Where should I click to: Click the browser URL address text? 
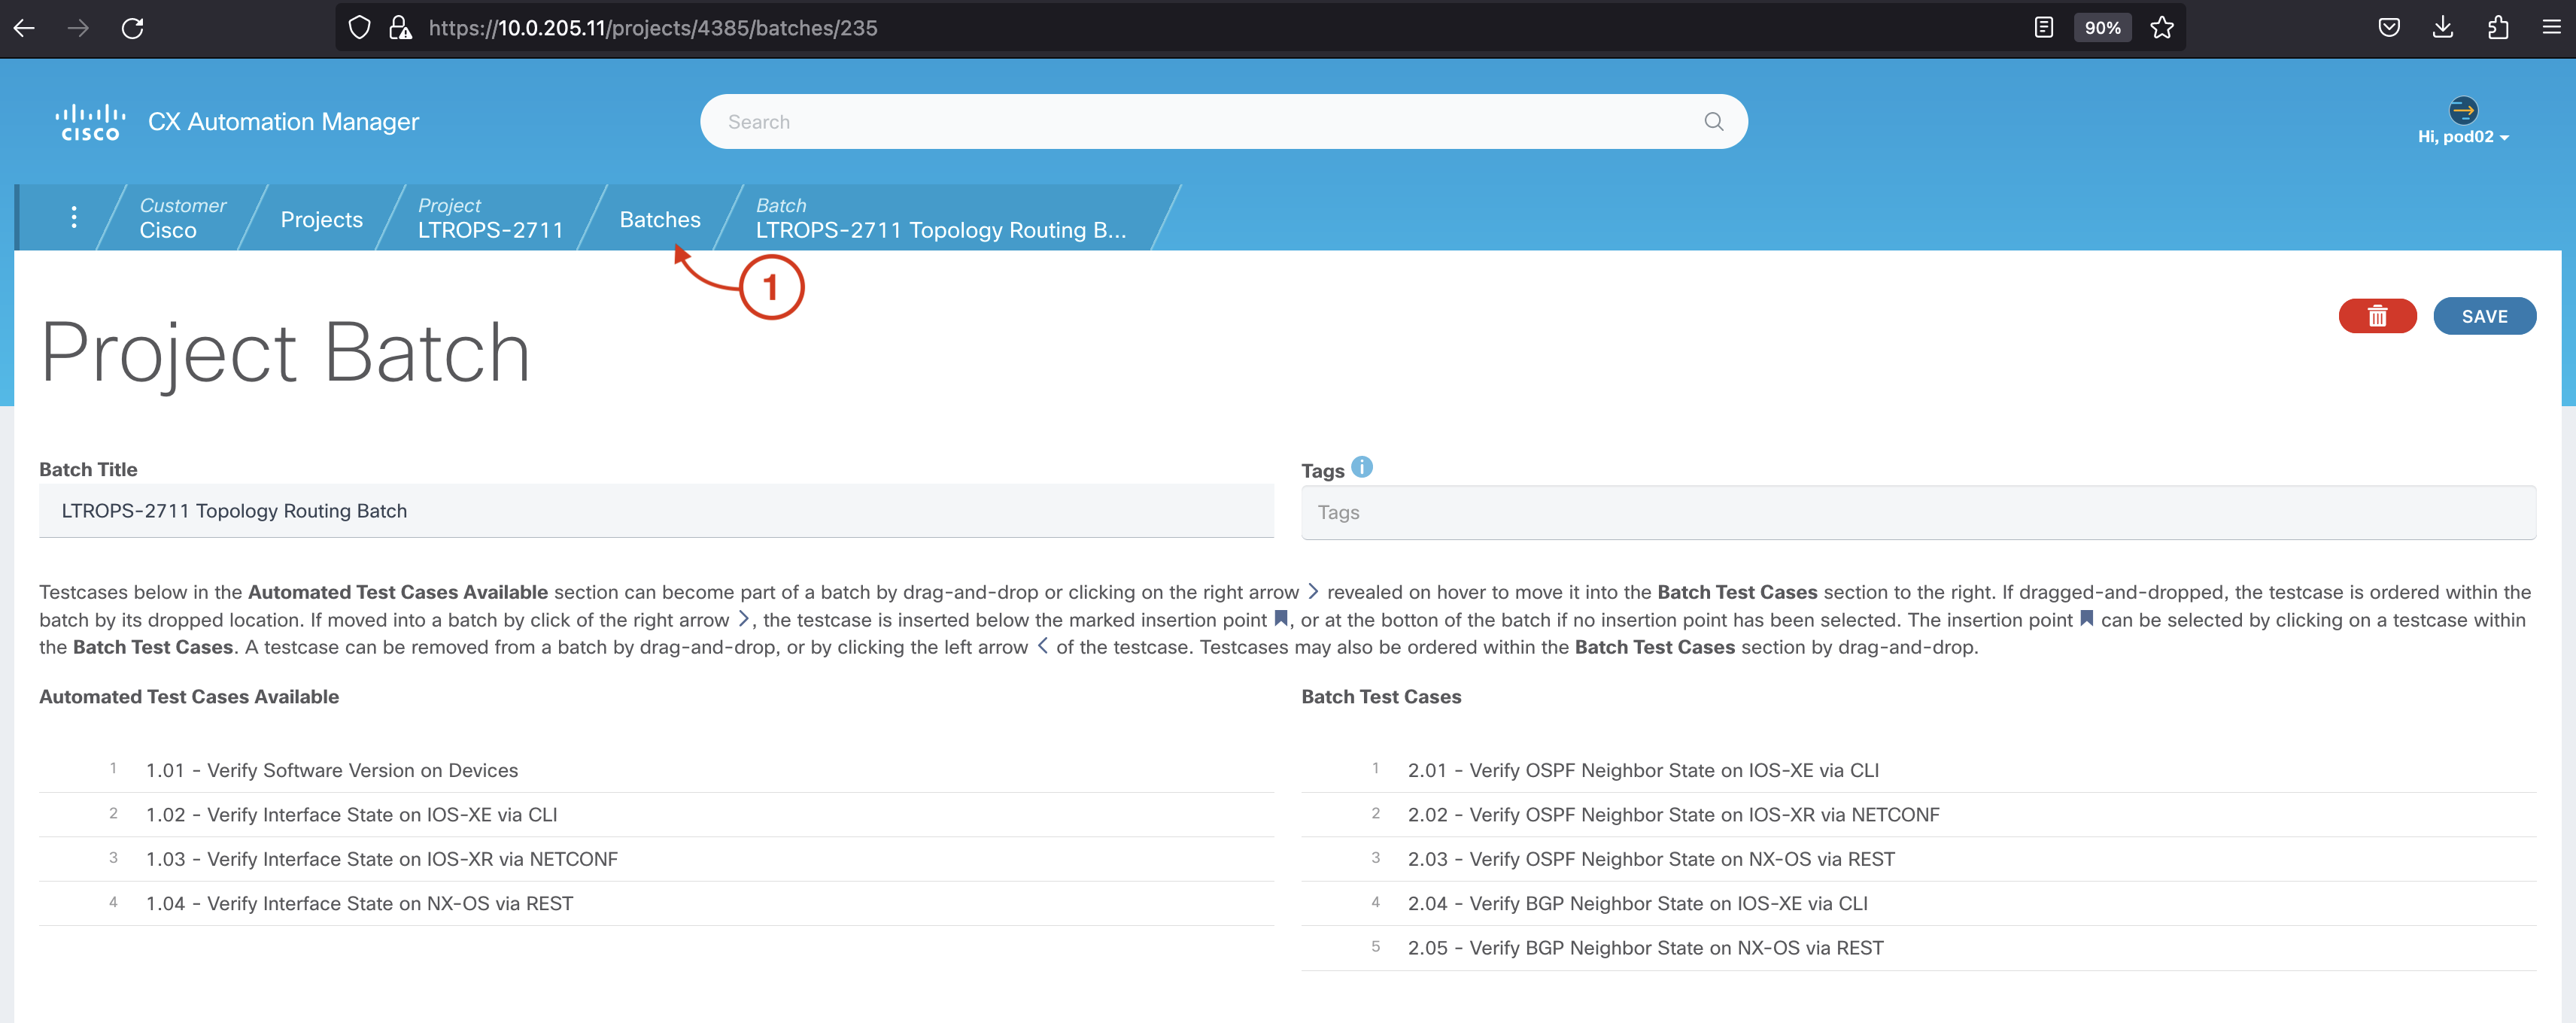(652, 28)
